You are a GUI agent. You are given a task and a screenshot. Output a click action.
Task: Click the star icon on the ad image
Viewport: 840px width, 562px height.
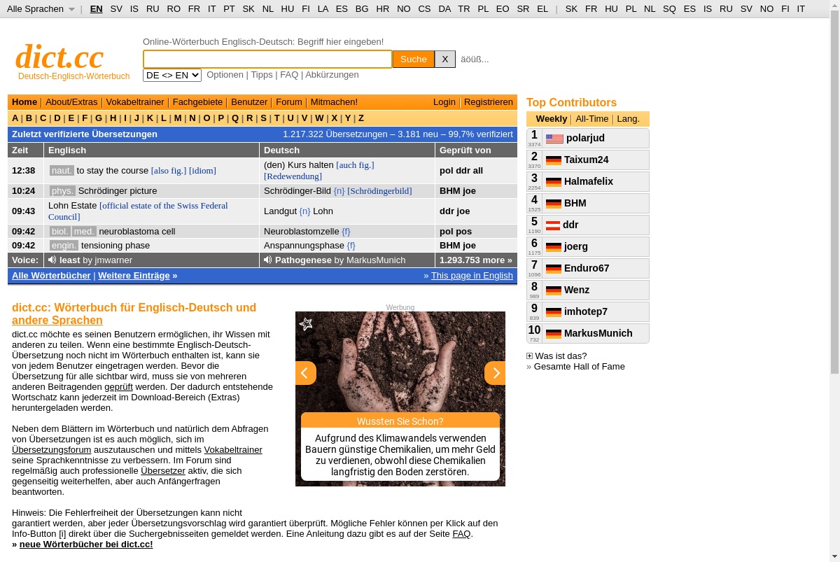tap(306, 324)
